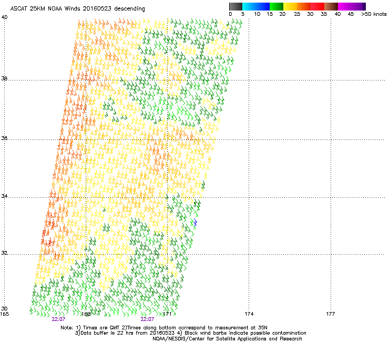Screen dimensions: 389x342
Task: Click the latitude '38' axis label
Action: coord(4,78)
